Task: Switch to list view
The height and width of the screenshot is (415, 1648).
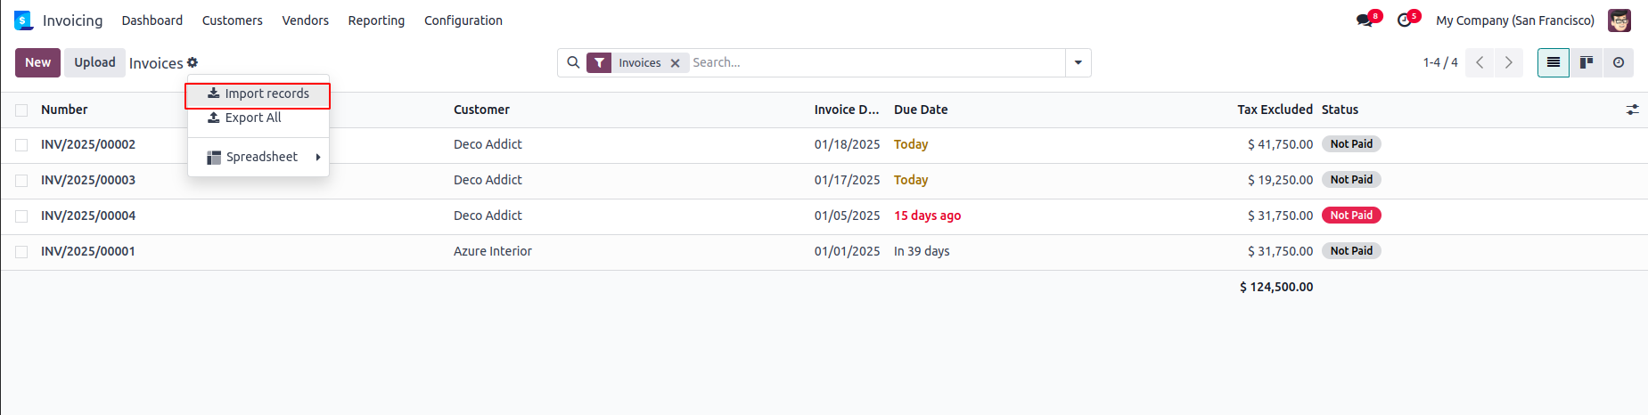Action: point(1553,62)
